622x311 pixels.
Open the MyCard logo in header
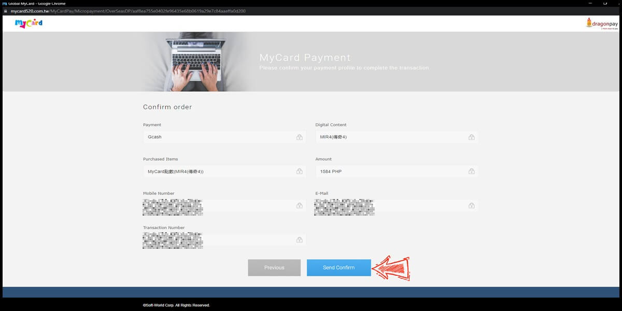[x=29, y=23]
